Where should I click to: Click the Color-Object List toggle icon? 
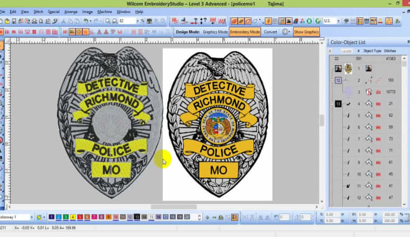pos(360,21)
